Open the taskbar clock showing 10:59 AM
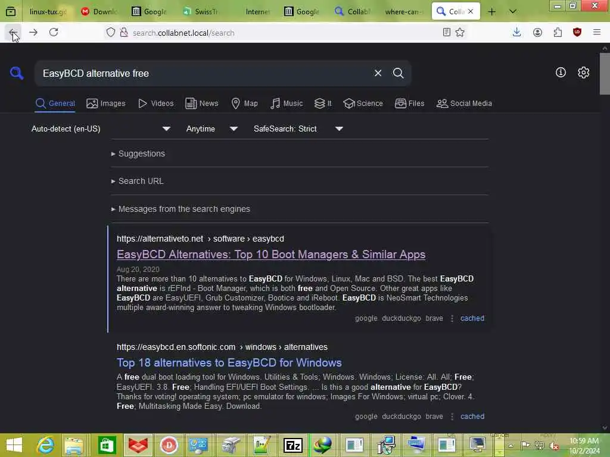610x457 pixels. (584, 446)
